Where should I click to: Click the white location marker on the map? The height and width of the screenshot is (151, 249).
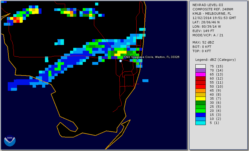[x=120, y=61]
